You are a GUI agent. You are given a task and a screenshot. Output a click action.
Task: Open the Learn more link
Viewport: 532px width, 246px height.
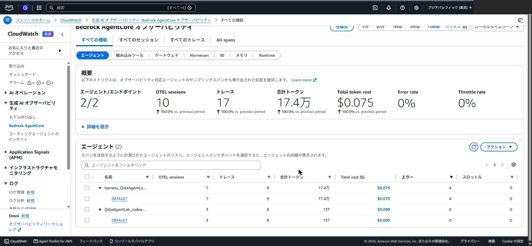click(x=304, y=80)
